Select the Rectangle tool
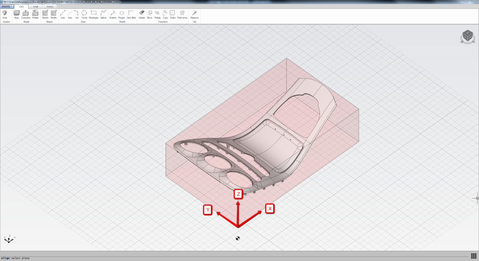This screenshot has height=261, width=479. click(x=94, y=14)
